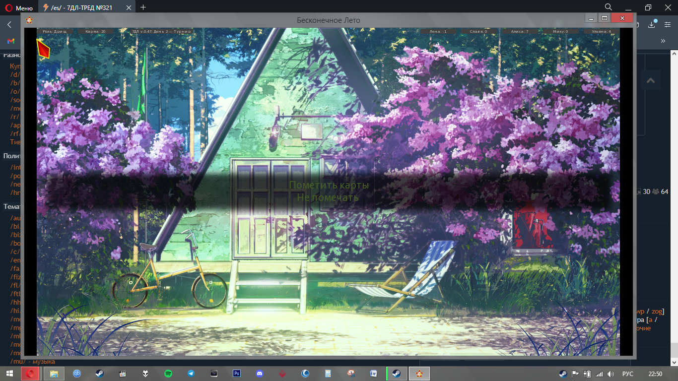Image resolution: width=678 pixels, height=381 pixels.
Task: Open the volume speaker icon in tray
Action: [611, 374]
